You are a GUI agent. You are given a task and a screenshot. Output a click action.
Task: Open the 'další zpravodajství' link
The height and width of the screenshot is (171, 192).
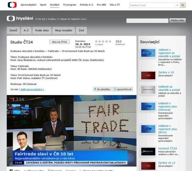click(x=32, y=89)
